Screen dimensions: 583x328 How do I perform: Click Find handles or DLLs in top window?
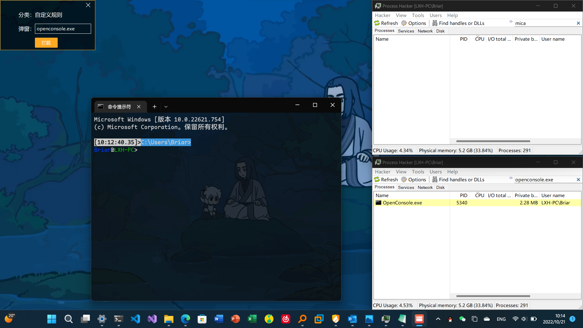pos(458,23)
